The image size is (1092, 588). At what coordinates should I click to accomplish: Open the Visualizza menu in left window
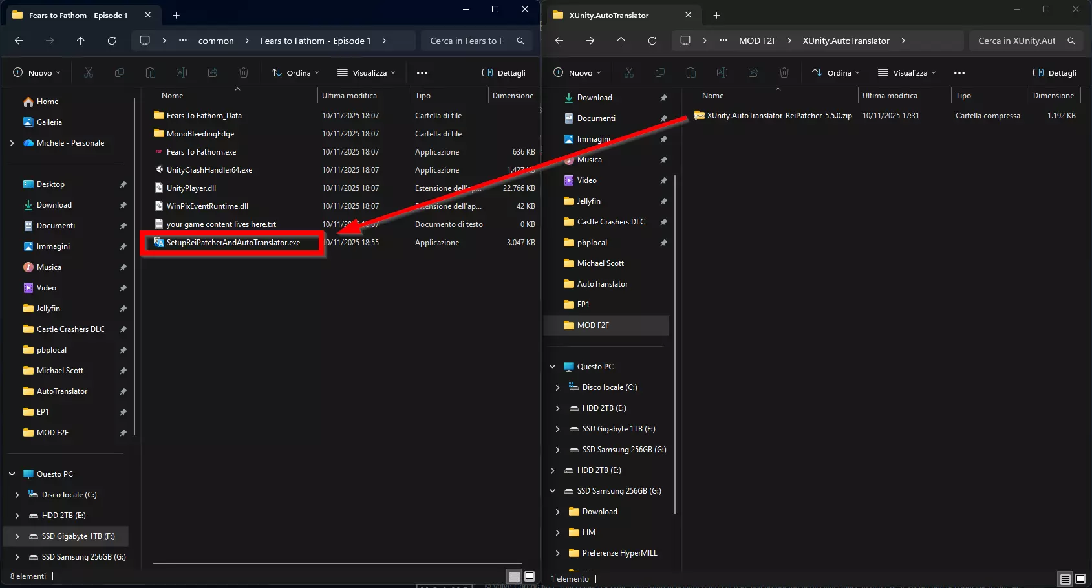pyautogui.click(x=367, y=73)
